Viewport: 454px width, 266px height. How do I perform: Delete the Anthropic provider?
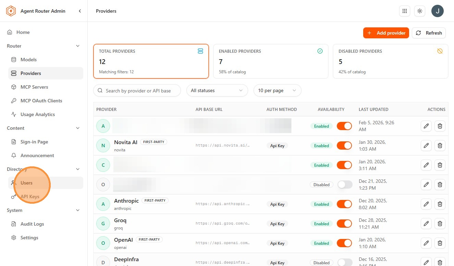[440, 204]
